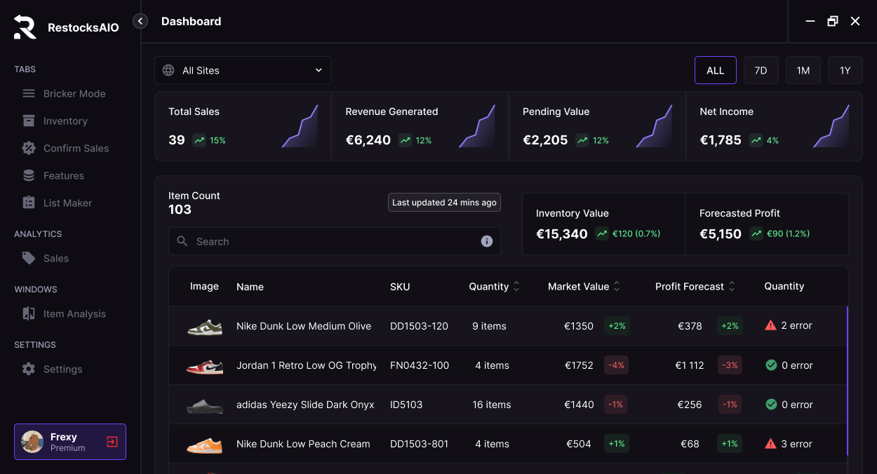Image resolution: width=877 pixels, height=474 pixels.
Task: Open the All Sites dropdown
Action: tap(242, 70)
